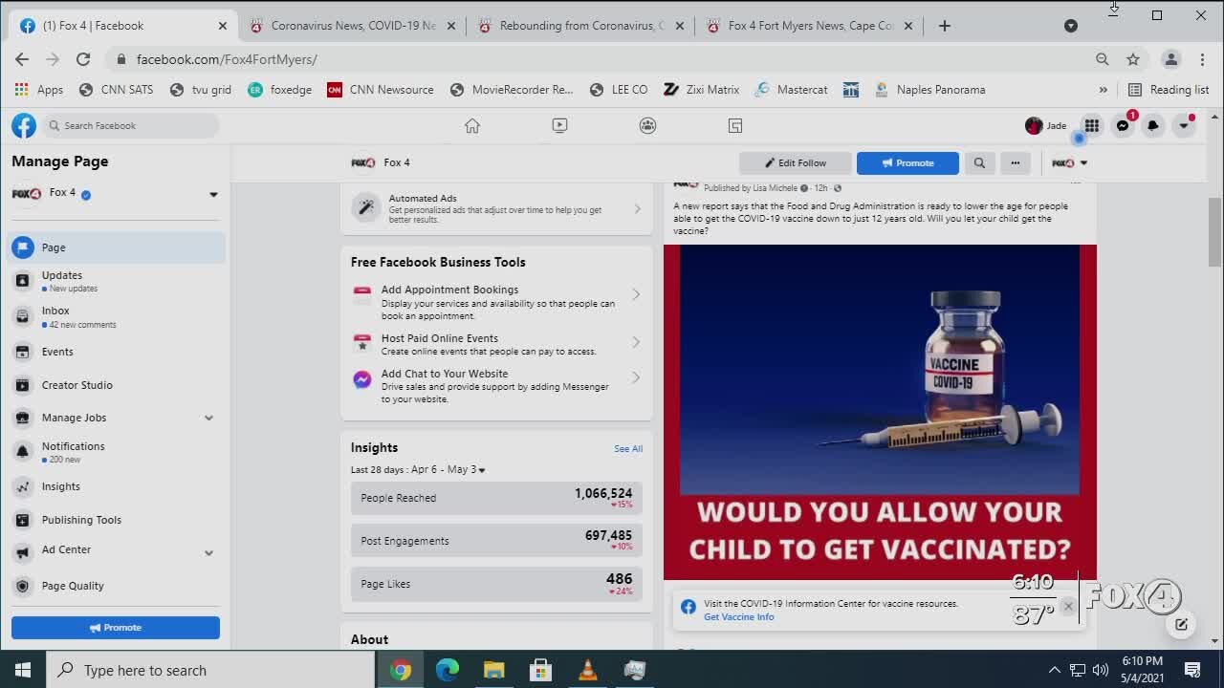Open the Watch video icon

559,125
